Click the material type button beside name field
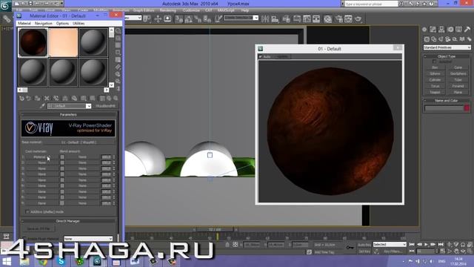This screenshot has width=474, height=267. tap(105, 106)
